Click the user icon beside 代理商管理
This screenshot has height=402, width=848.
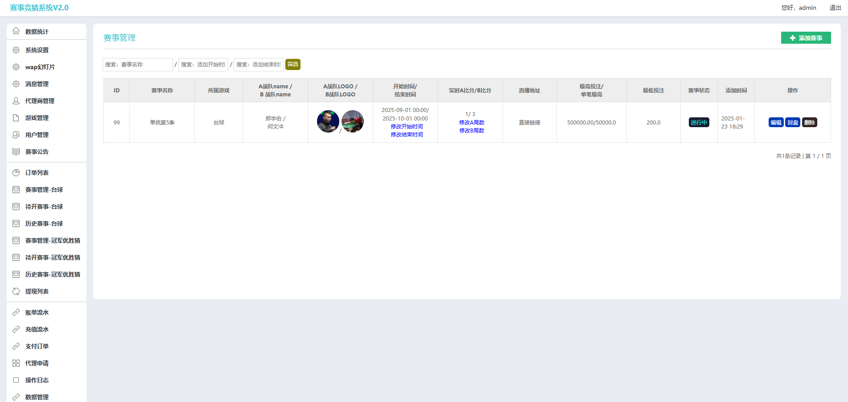[x=16, y=101]
